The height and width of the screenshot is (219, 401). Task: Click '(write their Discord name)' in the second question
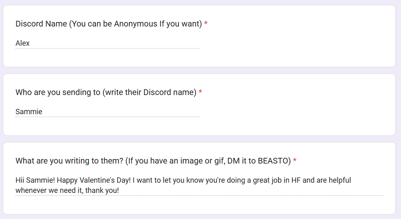pyautogui.click(x=149, y=93)
